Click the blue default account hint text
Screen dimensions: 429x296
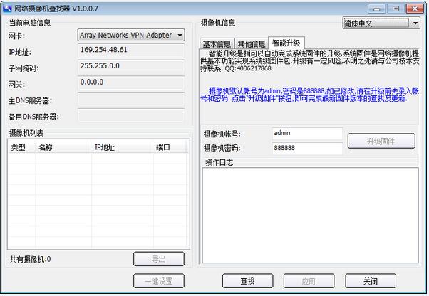(x=309, y=95)
